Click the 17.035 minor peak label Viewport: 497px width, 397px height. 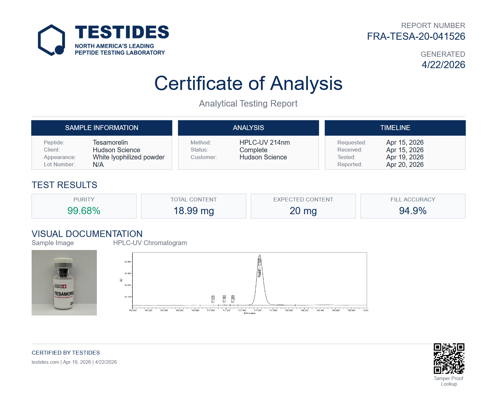pyautogui.click(x=213, y=299)
